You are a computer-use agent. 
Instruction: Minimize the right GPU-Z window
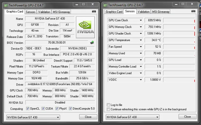tap(176, 4)
